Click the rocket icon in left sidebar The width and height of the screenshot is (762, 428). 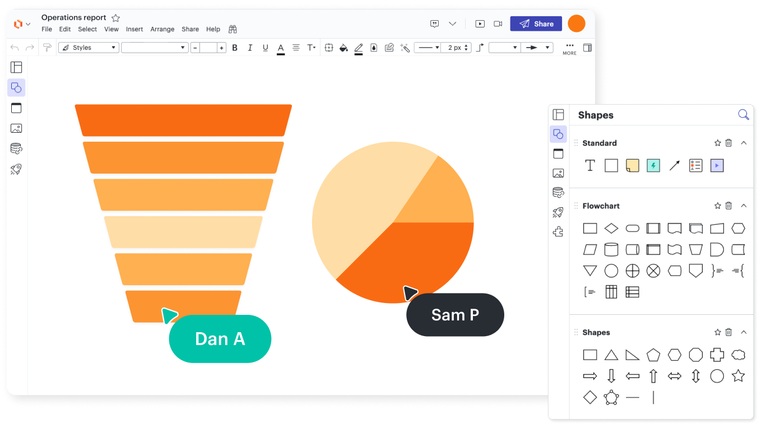(16, 169)
